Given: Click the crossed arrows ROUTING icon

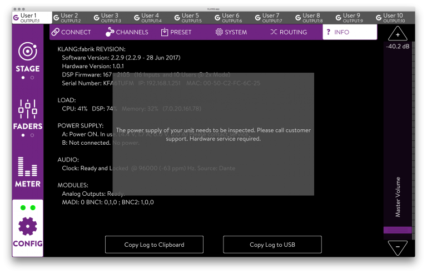Looking at the screenshot, I should coord(274,32).
